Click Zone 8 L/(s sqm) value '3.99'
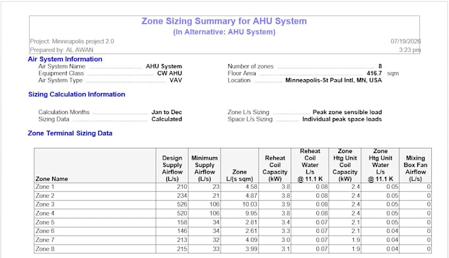Viewport: 449px width, 258px height. click(252, 249)
